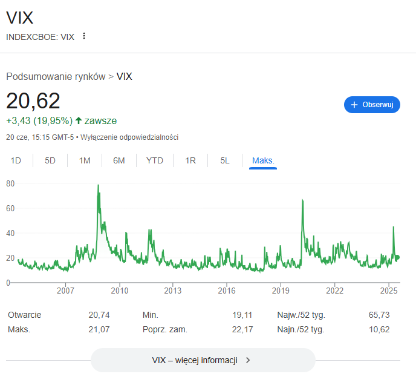
Task: Click the Poprz. zam. value 22,17
Action: coord(242,329)
